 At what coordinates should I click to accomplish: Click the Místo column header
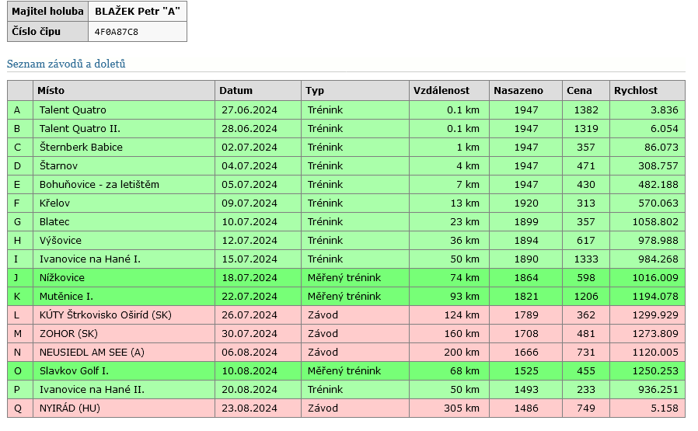click(x=51, y=90)
